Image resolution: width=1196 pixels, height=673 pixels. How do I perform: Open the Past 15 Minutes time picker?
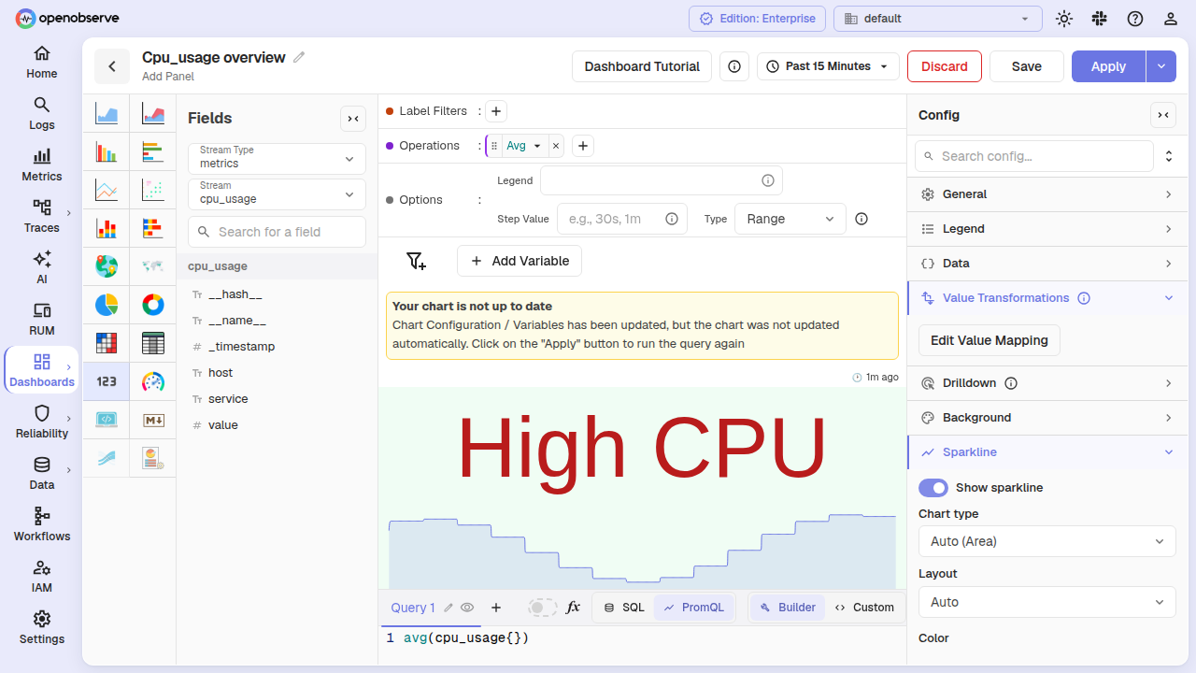click(x=828, y=66)
